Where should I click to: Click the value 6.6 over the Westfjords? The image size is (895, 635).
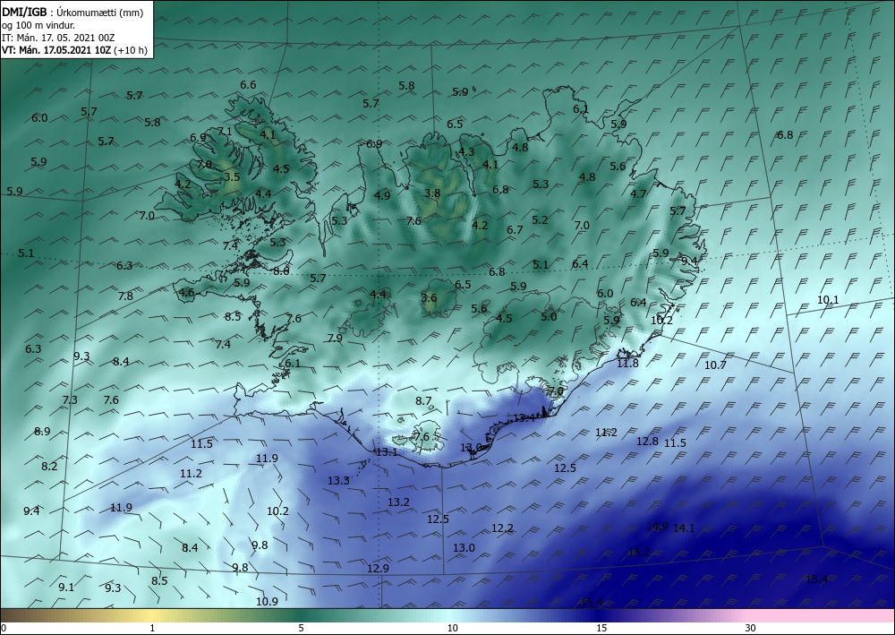tap(248, 84)
